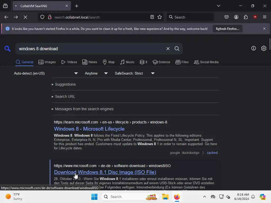Switch to the Music tab

click(127, 62)
